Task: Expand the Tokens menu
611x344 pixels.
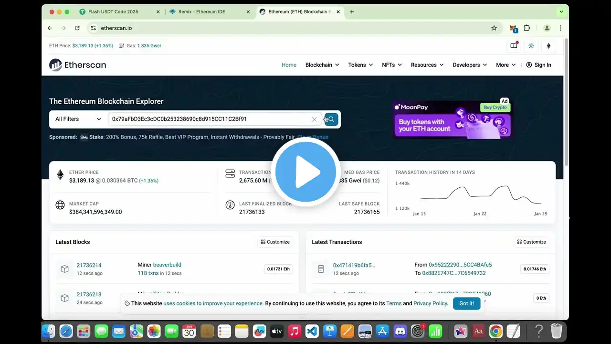Action: click(x=360, y=65)
